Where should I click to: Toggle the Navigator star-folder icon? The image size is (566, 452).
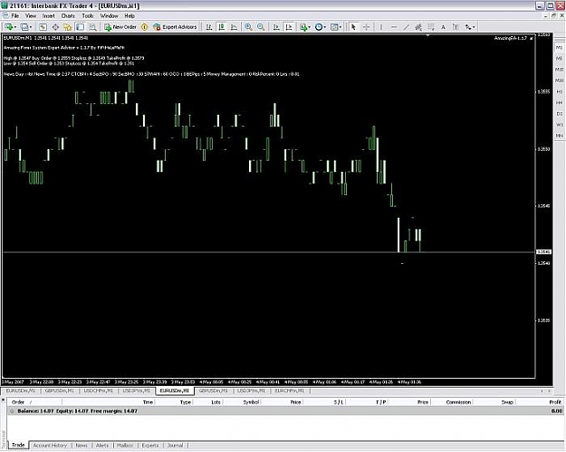(68, 27)
